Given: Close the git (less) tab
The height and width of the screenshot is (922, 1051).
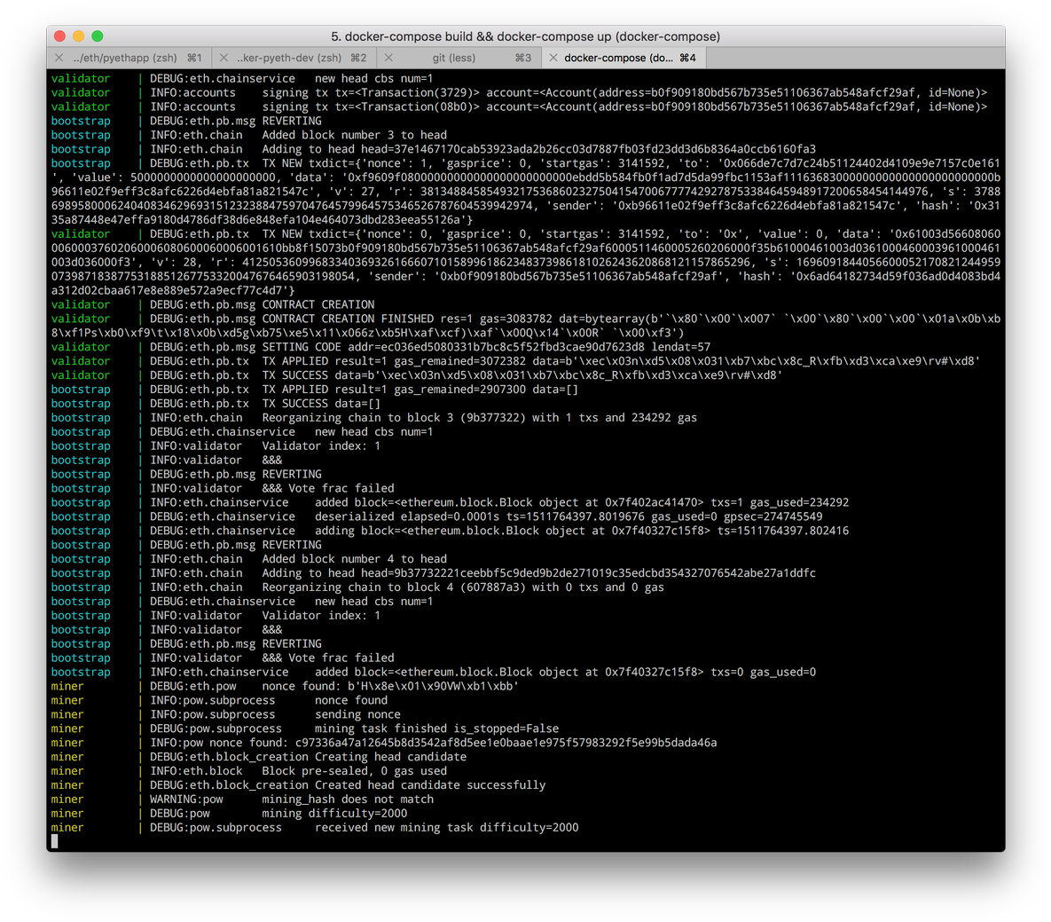Looking at the screenshot, I should [x=388, y=57].
